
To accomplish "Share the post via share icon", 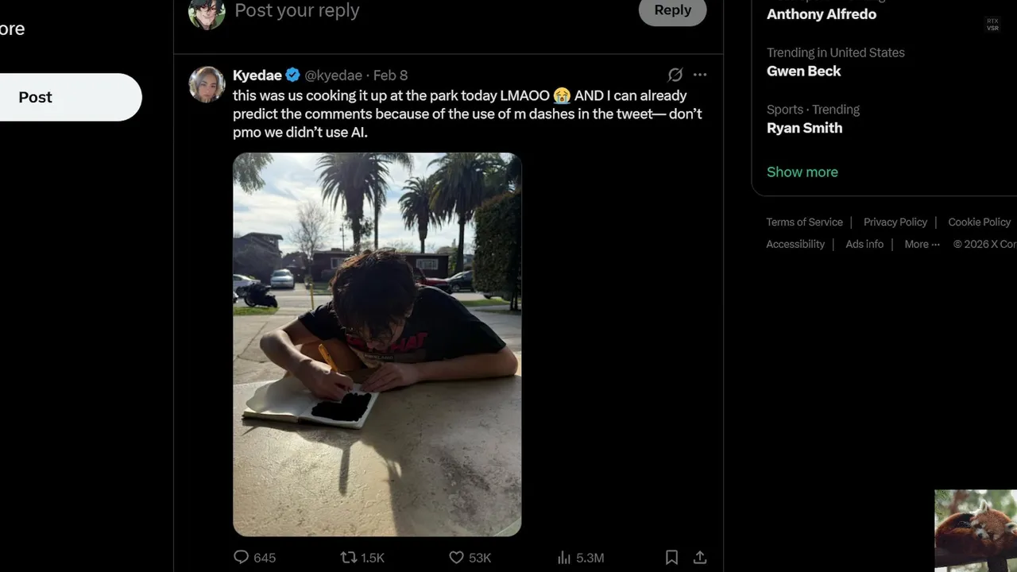I will (x=700, y=557).
